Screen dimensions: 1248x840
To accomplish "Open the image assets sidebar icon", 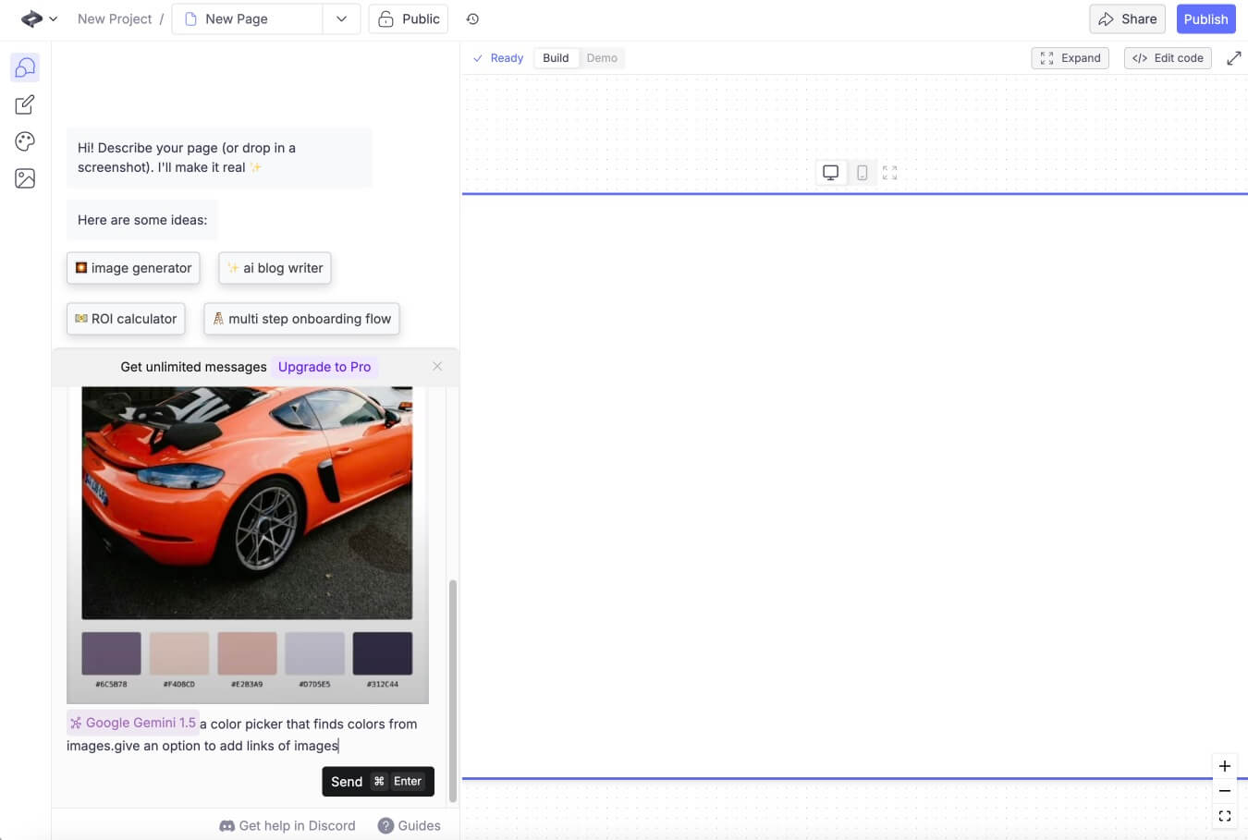I will [25, 178].
